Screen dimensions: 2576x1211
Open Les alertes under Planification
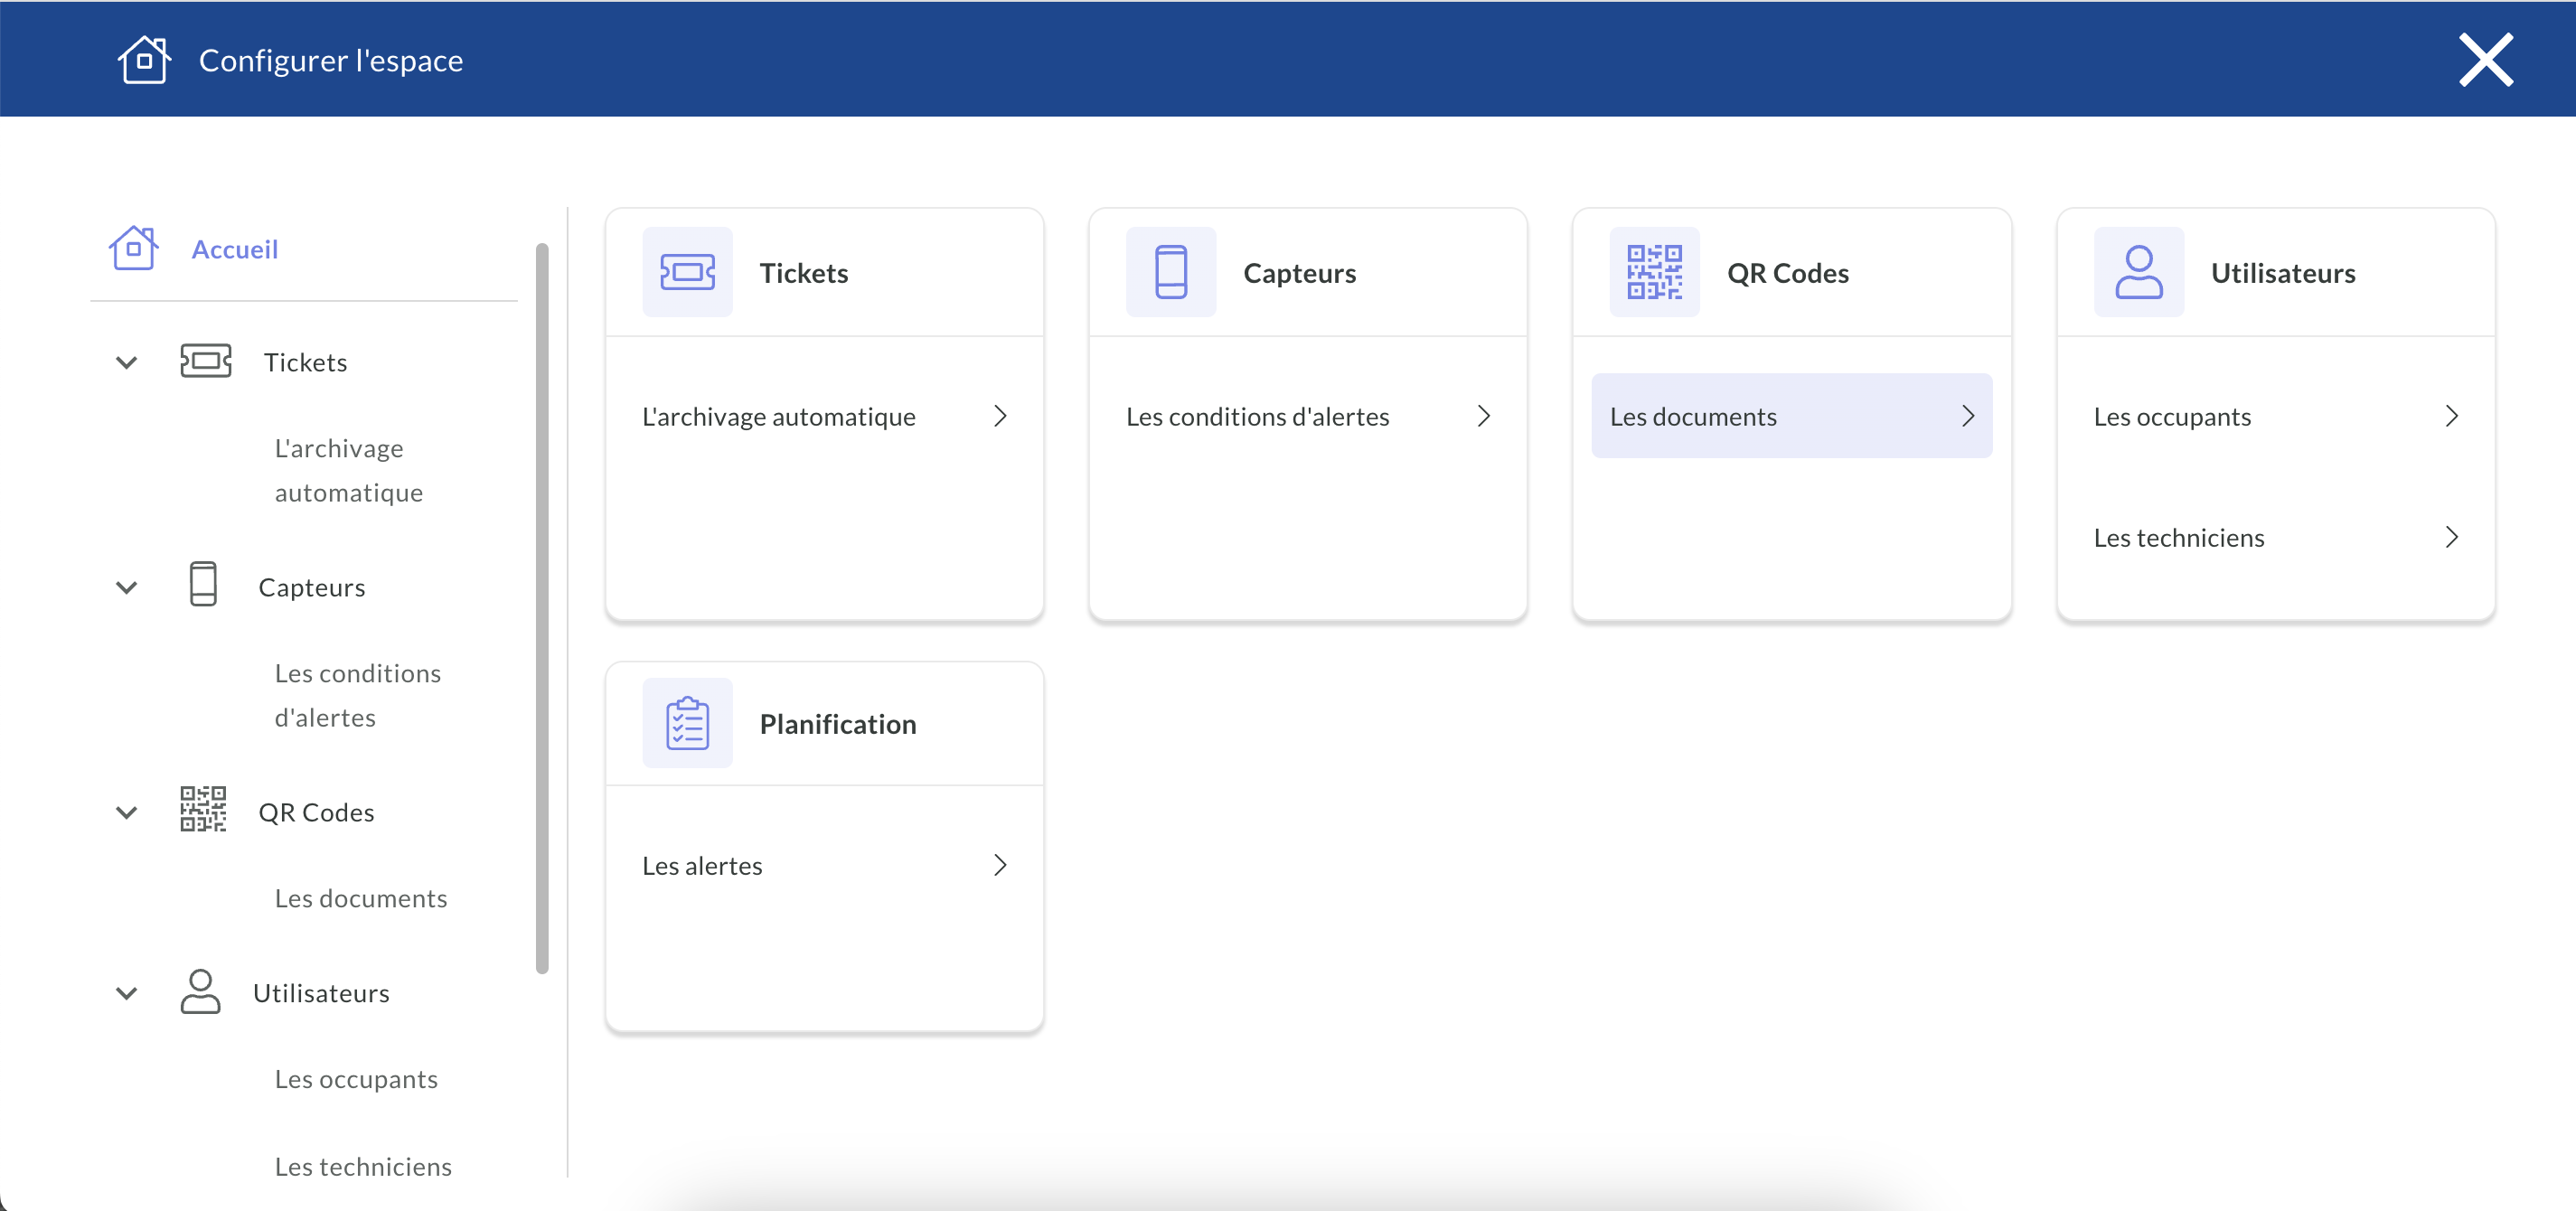pyautogui.click(x=824, y=865)
